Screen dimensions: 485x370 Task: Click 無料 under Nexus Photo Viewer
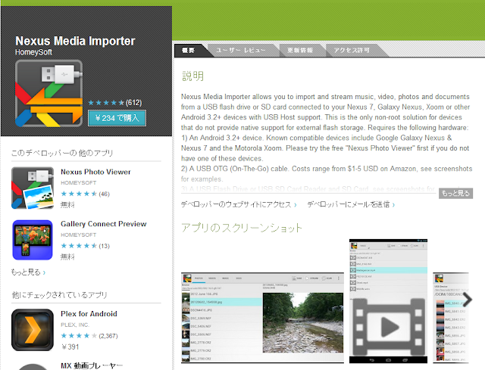[x=67, y=204]
